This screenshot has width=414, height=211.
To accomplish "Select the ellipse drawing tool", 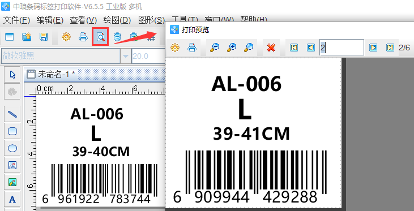I will (12, 148).
